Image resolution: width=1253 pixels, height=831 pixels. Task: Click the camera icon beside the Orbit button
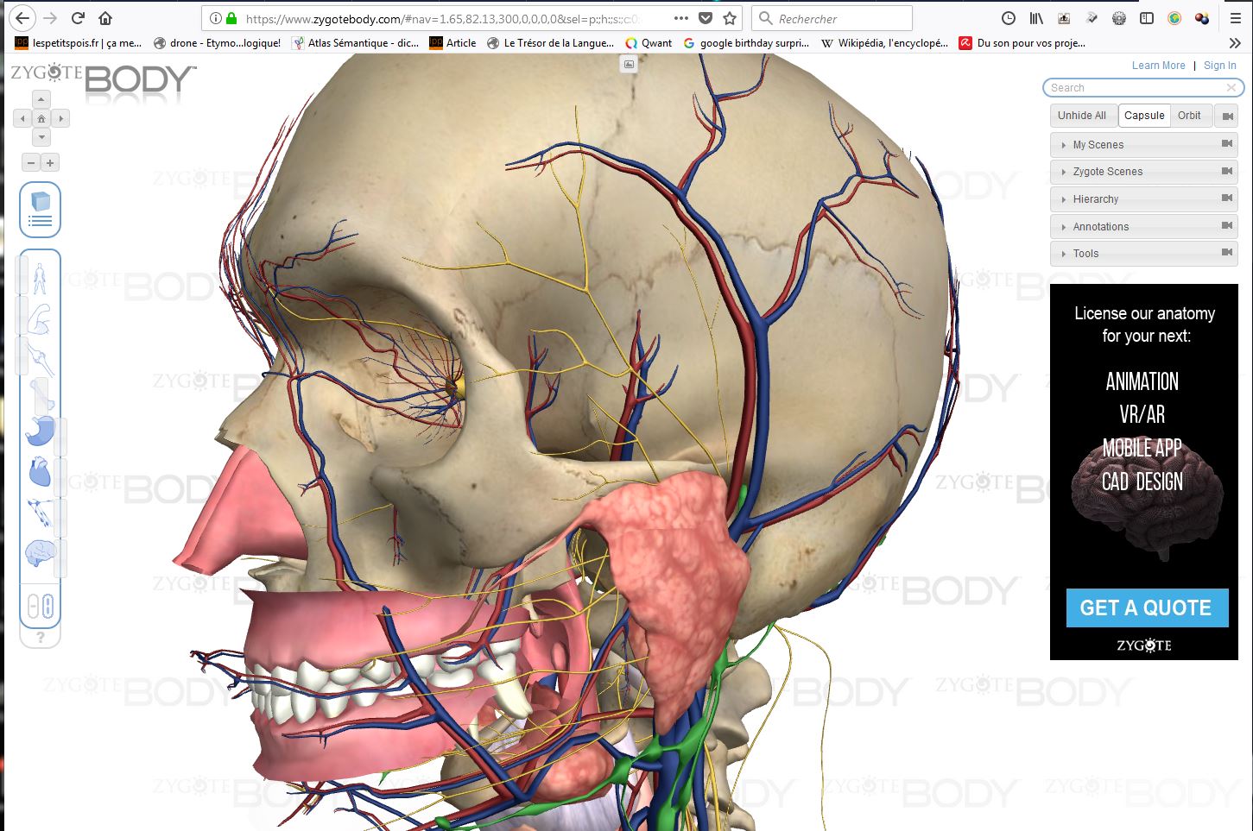click(x=1226, y=116)
